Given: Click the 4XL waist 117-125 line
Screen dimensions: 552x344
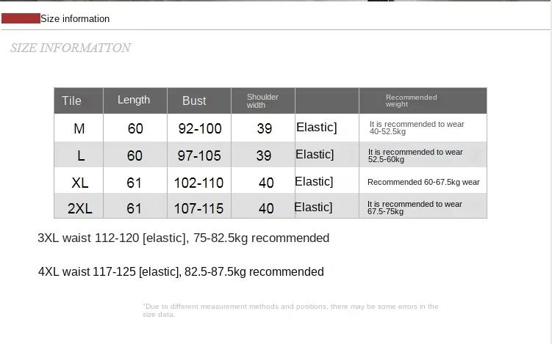Looking at the screenshot, I should click(x=181, y=271).
